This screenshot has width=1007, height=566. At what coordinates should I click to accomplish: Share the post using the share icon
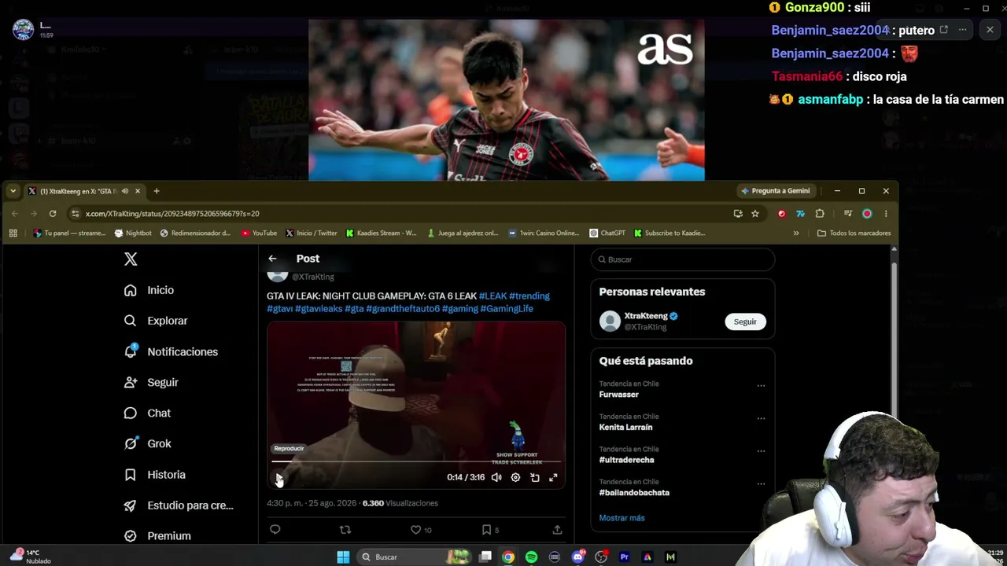[557, 530]
